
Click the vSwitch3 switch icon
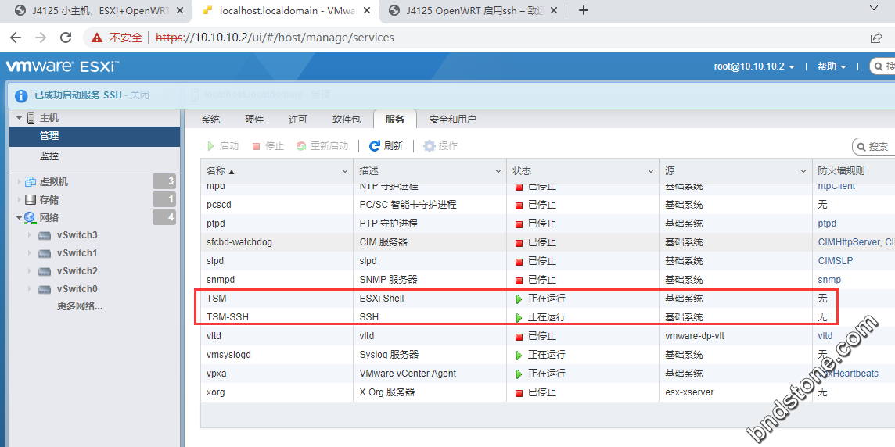(45, 235)
